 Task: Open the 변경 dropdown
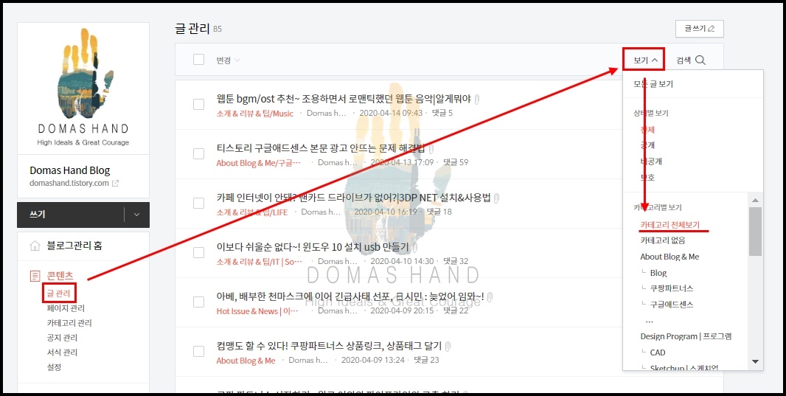click(228, 60)
